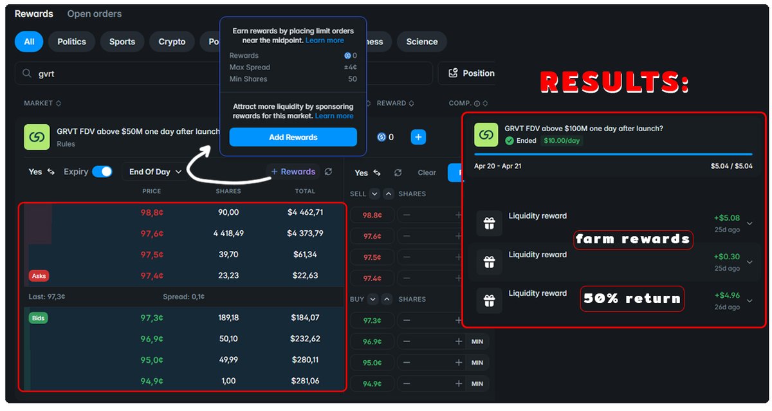This screenshot has height=411, width=772.
Task: Select the Politics category filter
Action: point(71,42)
